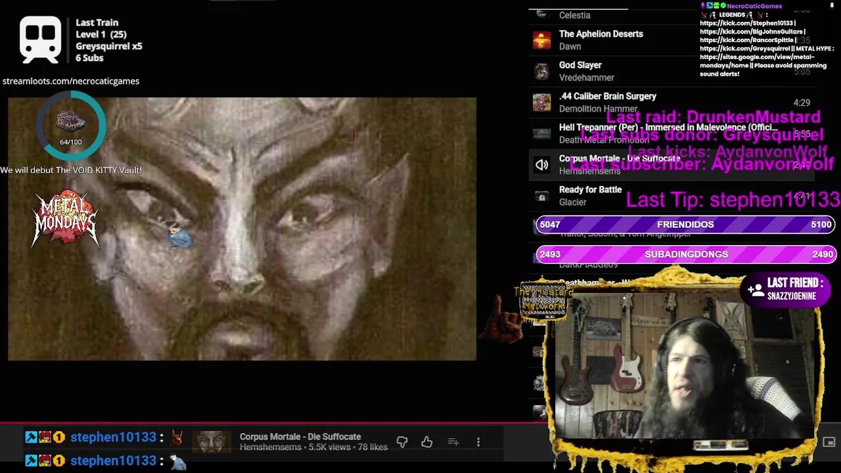This screenshot has width=841, height=473.
Task: Open the three-dot more options menu
Action: pyautogui.click(x=478, y=442)
